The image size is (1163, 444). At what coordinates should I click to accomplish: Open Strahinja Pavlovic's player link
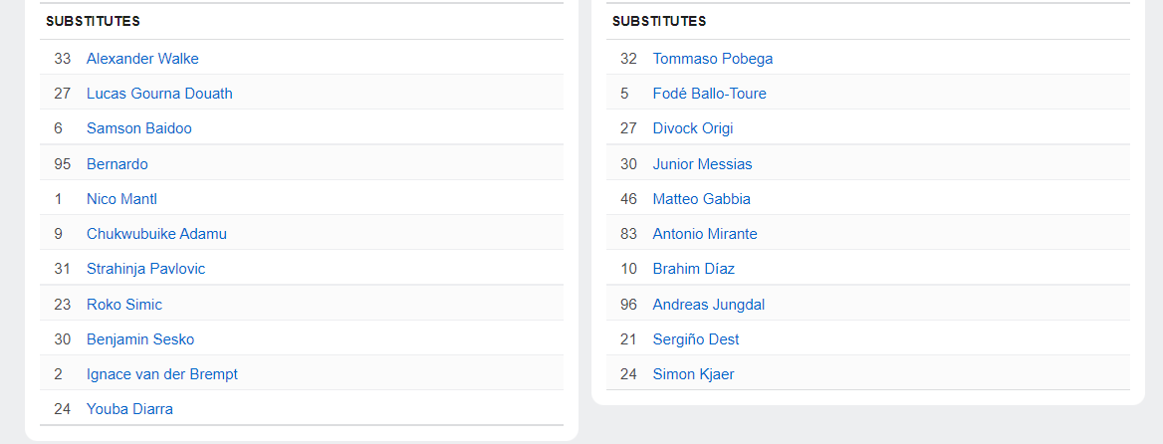tap(145, 269)
